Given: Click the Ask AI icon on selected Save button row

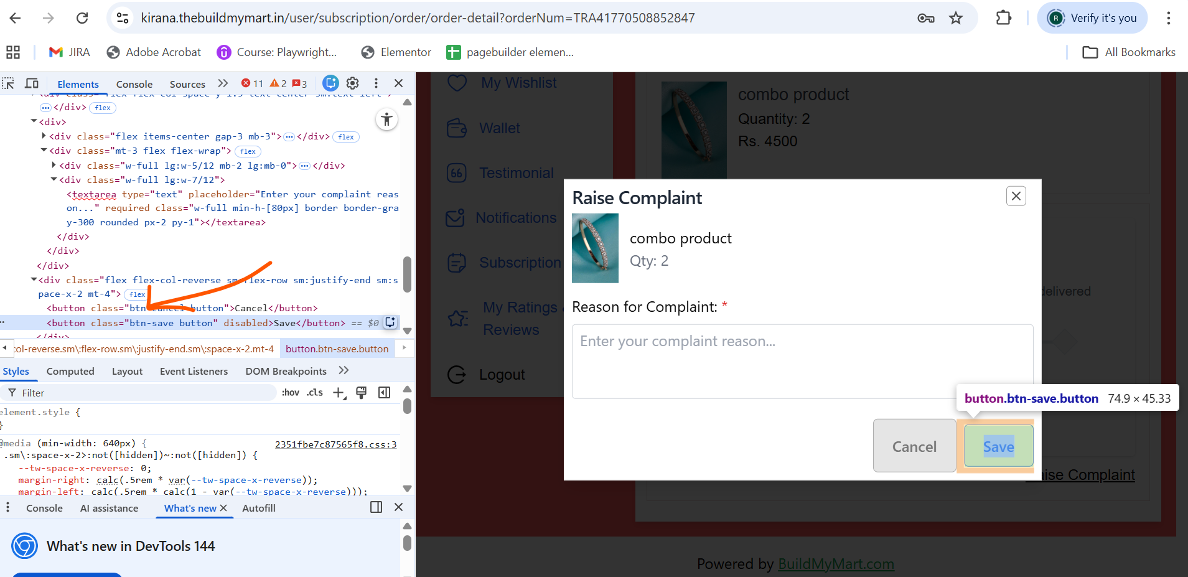Looking at the screenshot, I should (390, 322).
